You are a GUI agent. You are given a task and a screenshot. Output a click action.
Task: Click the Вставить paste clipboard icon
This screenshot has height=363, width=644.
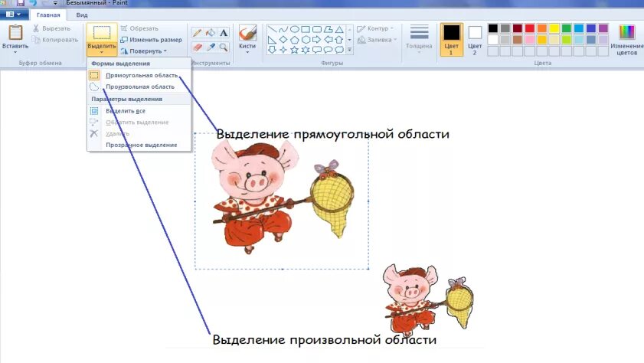(x=15, y=32)
